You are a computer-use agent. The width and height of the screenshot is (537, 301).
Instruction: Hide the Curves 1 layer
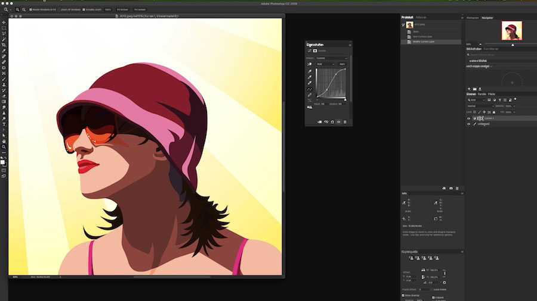coord(468,118)
